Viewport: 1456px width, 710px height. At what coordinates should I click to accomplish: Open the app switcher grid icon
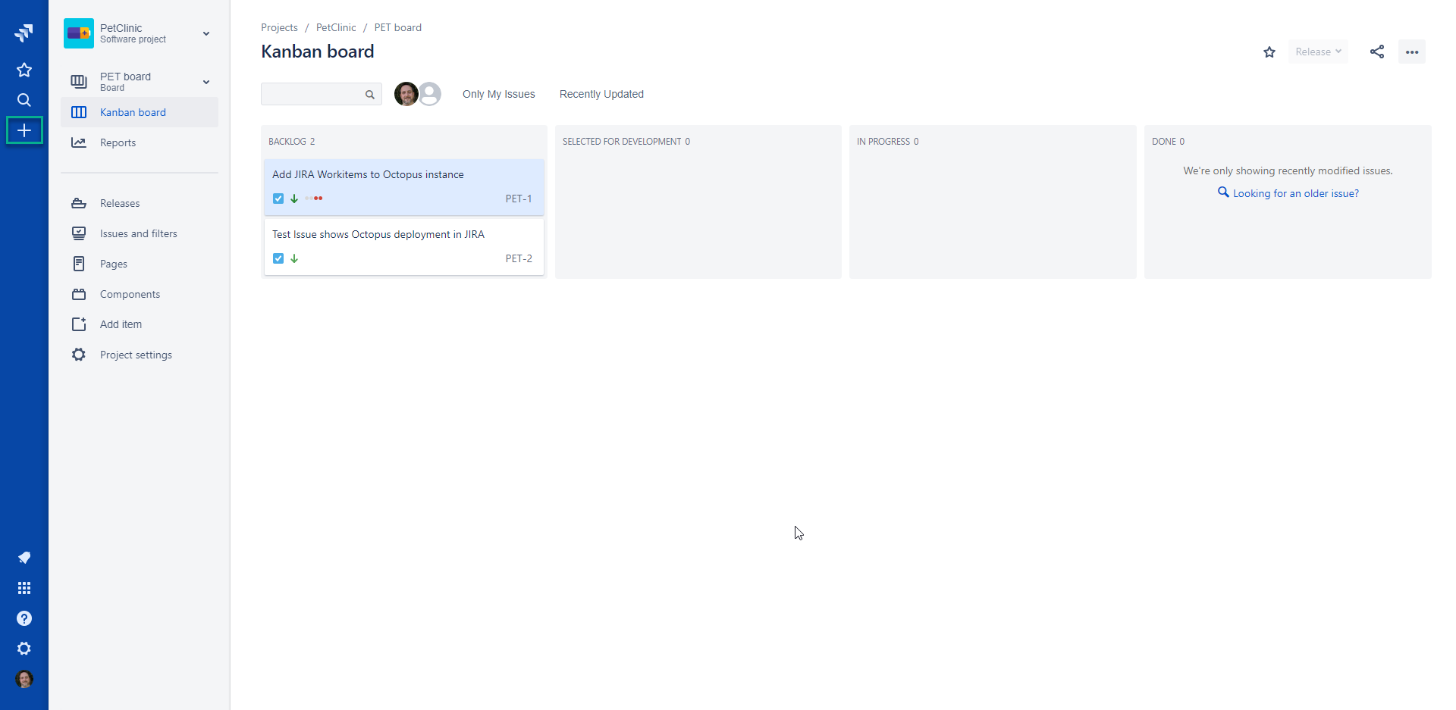24,588
